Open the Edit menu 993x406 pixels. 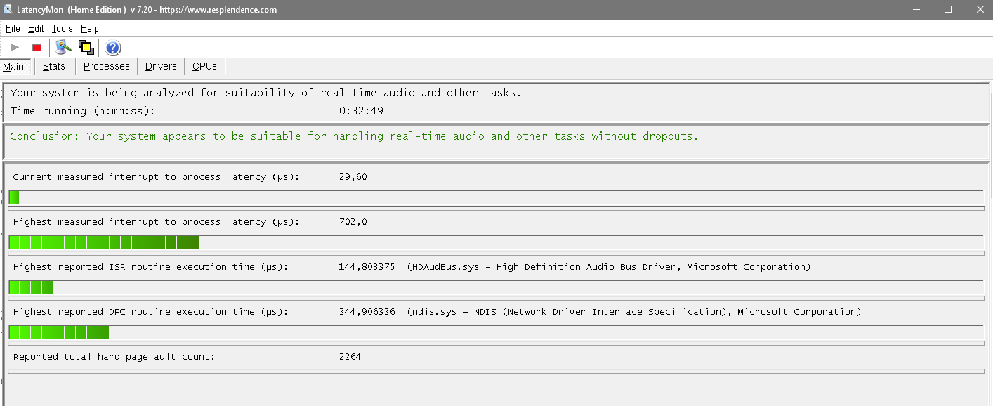point(36,29)
